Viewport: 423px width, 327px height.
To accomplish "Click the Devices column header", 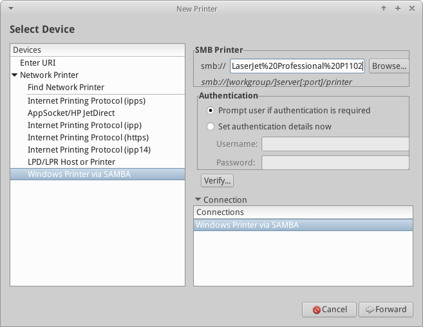I will point(98,50).
